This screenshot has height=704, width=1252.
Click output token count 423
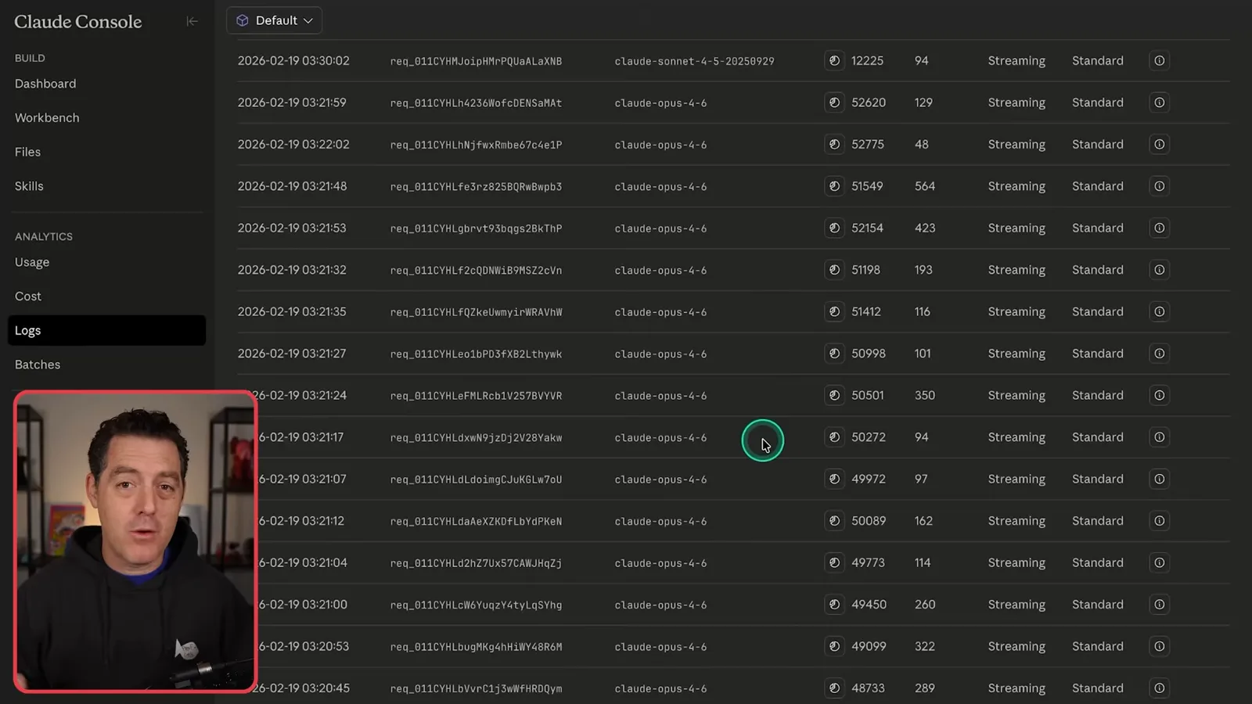click(x=925, y=228)
